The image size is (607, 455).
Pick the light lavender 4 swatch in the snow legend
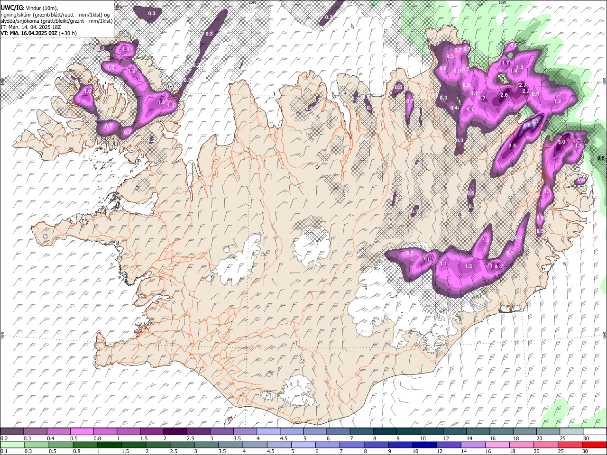[268, 431]
